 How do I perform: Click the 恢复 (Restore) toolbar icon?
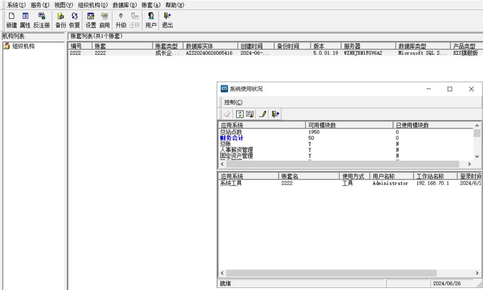[x=74, y=20]
